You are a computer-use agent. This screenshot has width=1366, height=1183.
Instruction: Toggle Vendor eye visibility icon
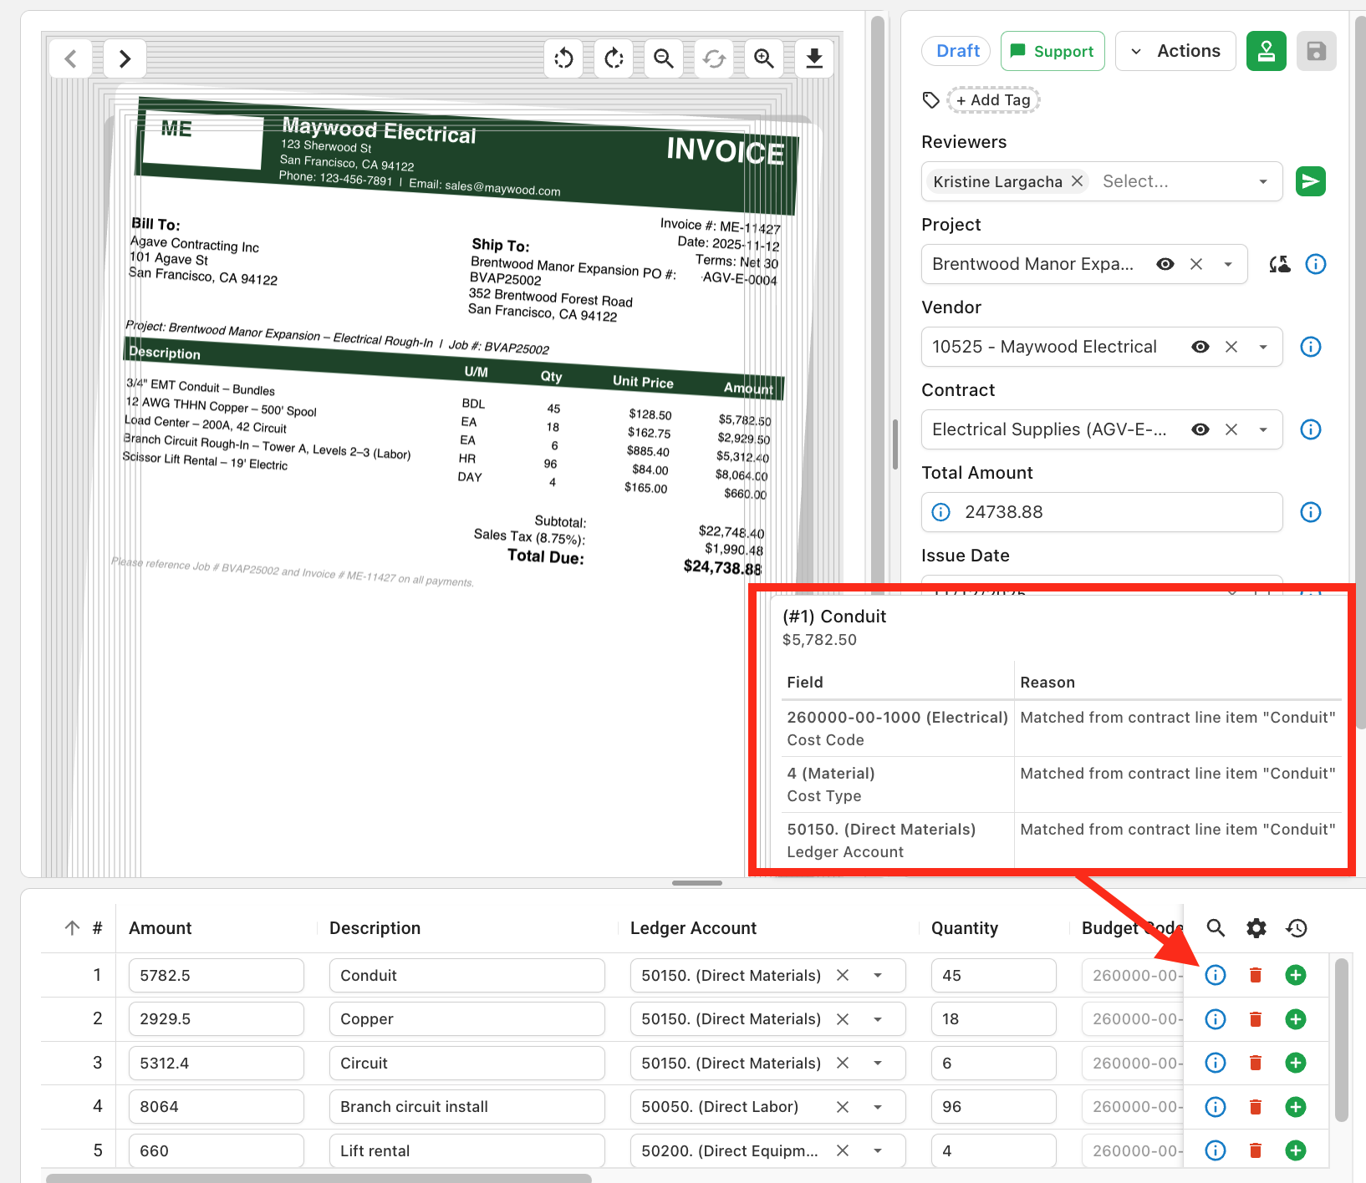point(1200,347)
